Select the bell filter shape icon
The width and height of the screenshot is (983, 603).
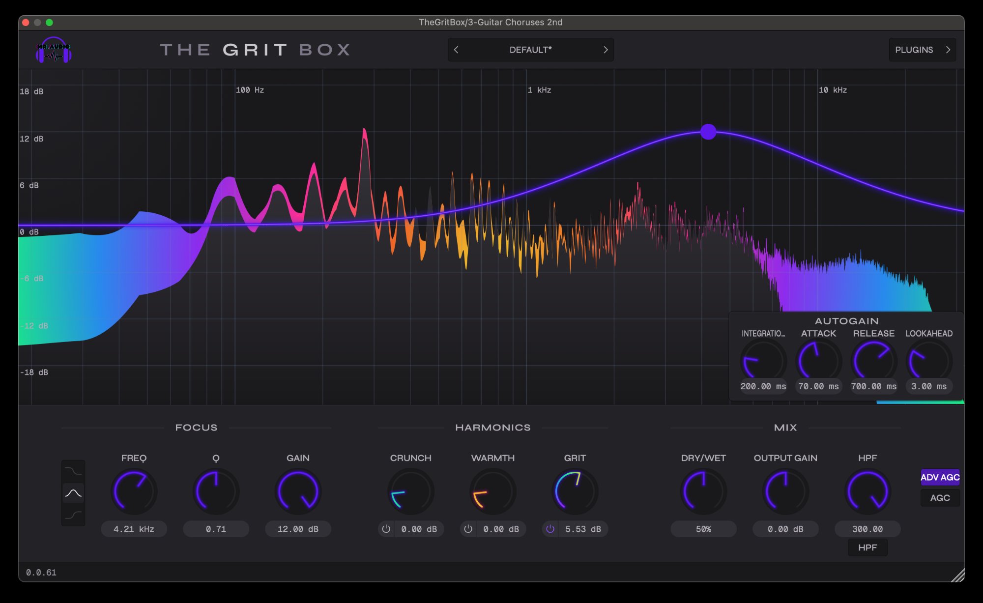[74, 492]
